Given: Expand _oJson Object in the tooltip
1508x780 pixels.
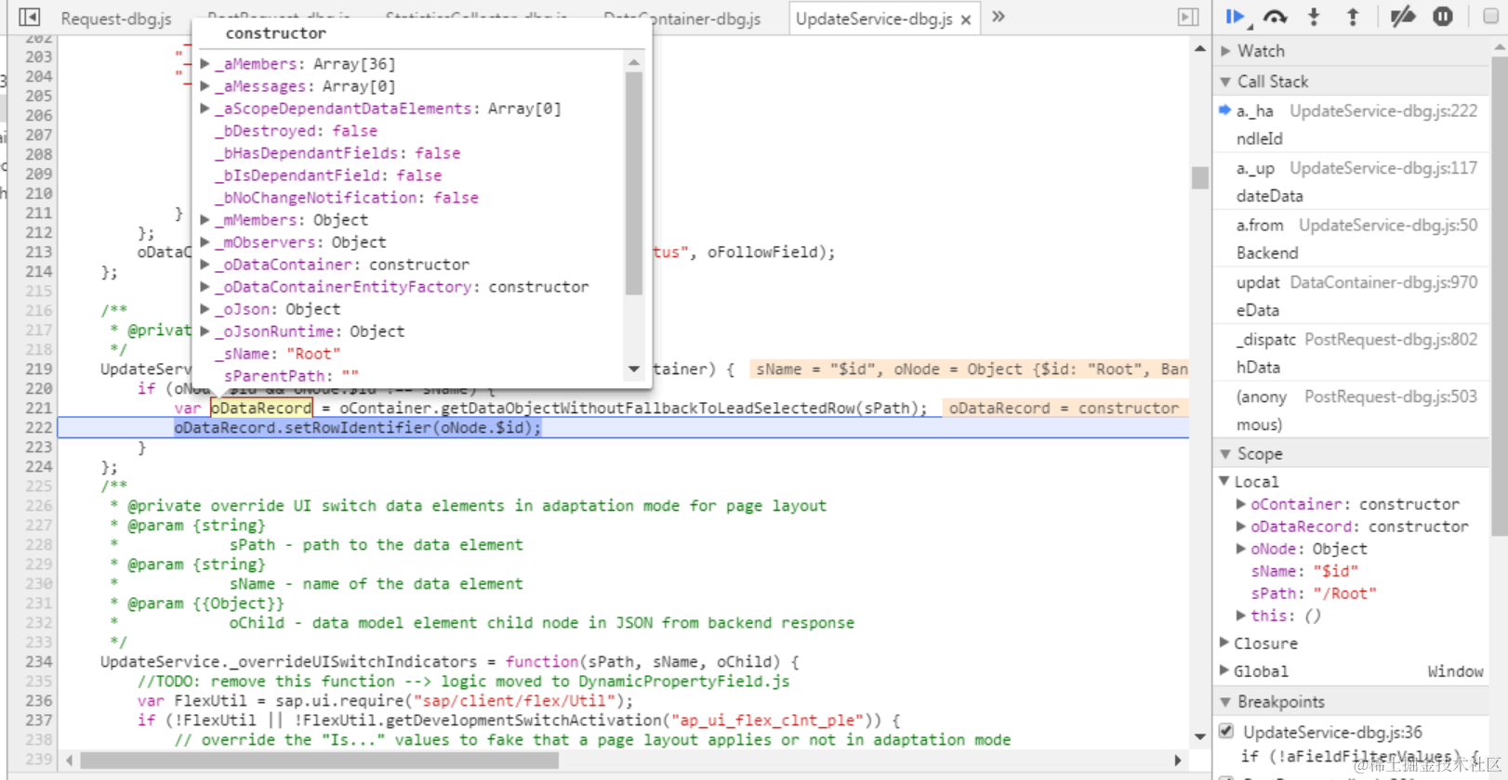Looking at the screenshot, I should pyautogui.click(x=205, y=309).
